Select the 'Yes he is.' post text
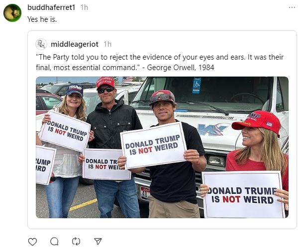Viewport: 298px width, 251px height. point(42,19)
